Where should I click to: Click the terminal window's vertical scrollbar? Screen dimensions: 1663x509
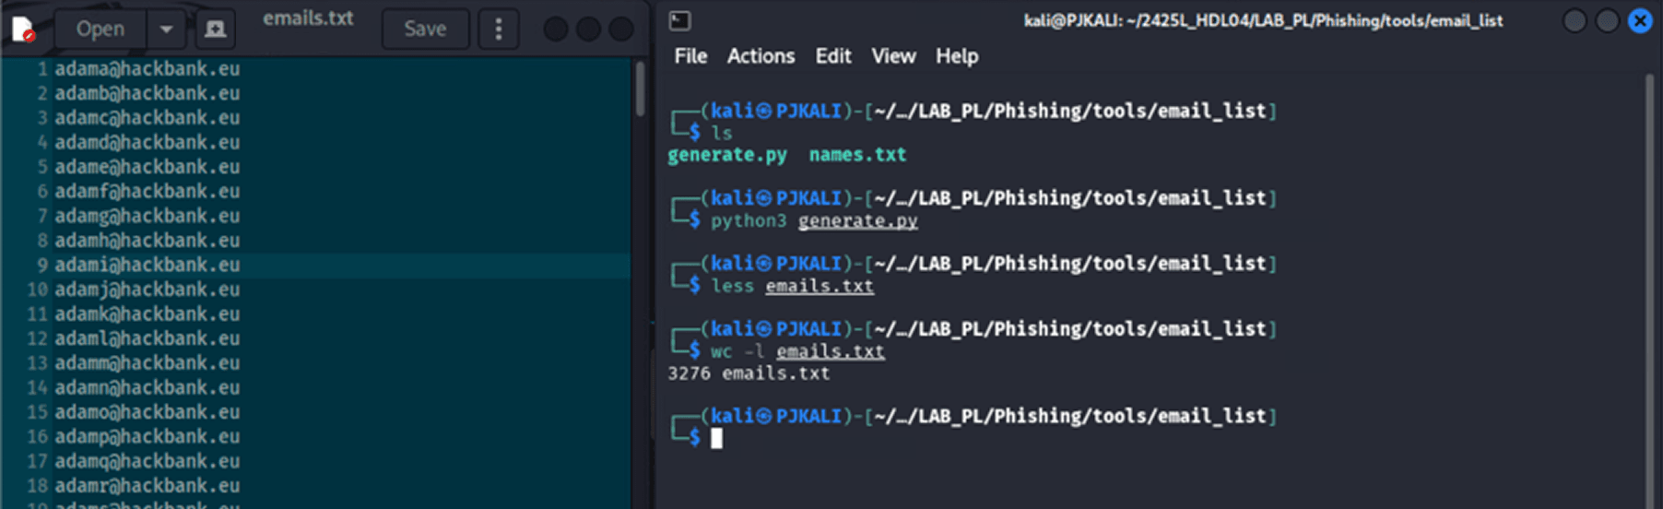[x=1650, y=277]
